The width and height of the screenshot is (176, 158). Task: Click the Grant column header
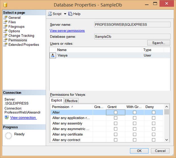pyautogui.click(x=116, y=107)
